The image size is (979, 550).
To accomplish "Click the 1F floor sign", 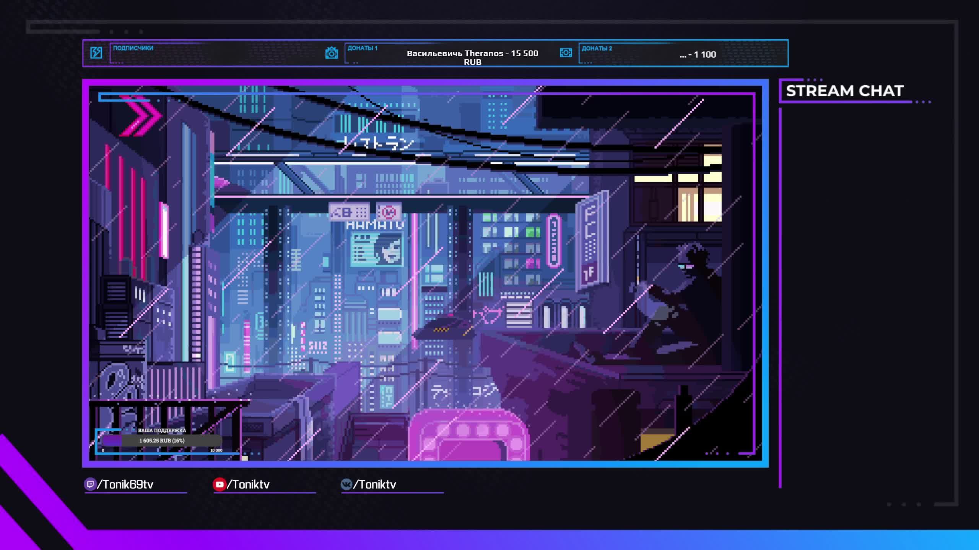I will (x=589, y=273).
